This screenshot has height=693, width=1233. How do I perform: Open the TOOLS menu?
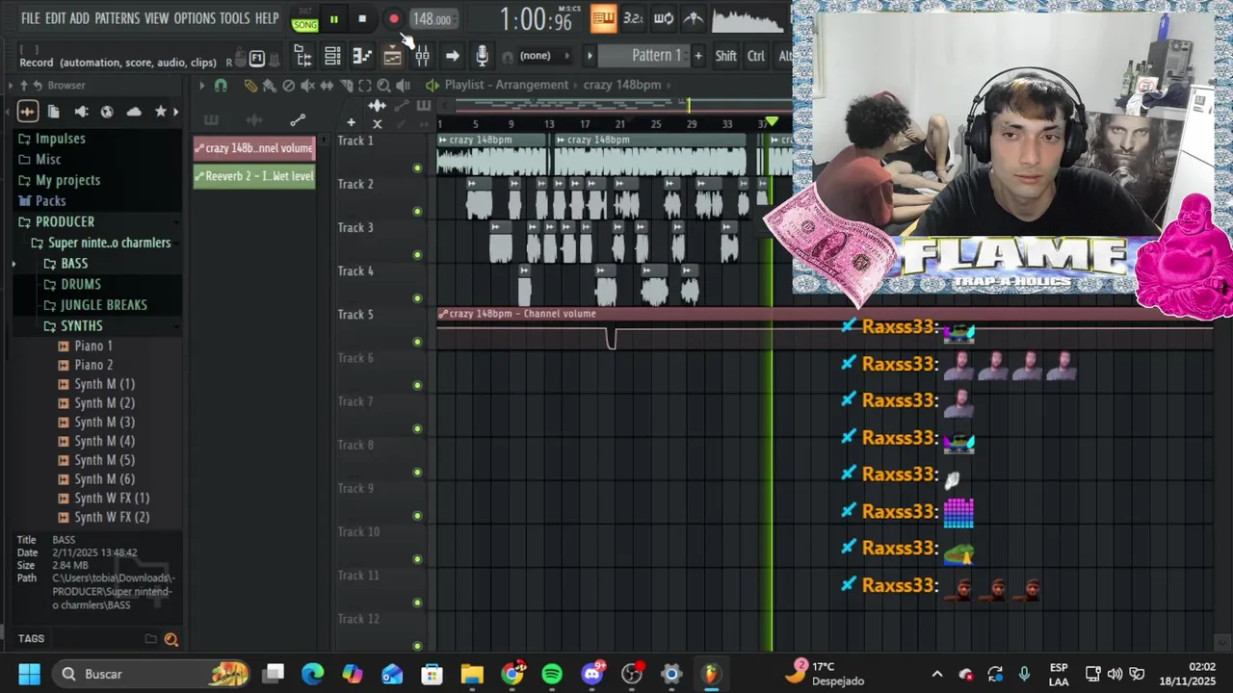234,18
